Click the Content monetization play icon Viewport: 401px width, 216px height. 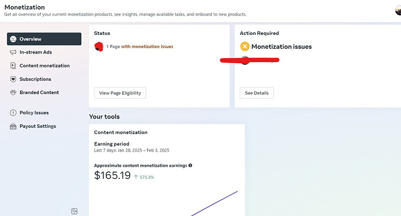point(13,66)
